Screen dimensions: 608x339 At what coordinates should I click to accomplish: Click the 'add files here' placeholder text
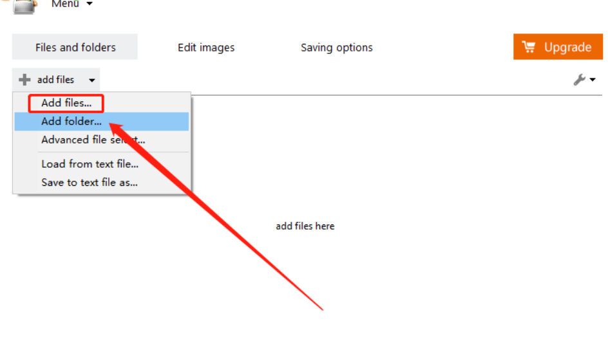pyautogui.click(x=305, y=226)
